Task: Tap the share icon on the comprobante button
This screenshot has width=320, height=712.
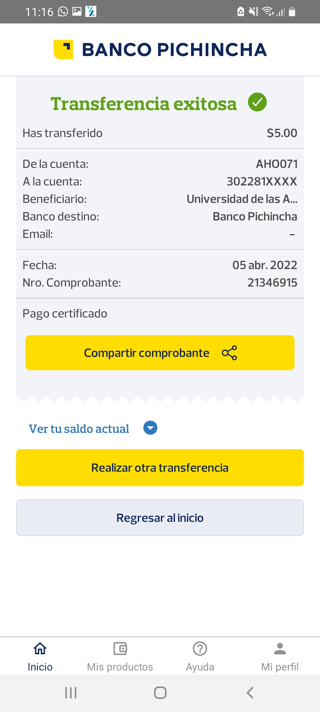Action: pyautogui.click(x=229, y=353)
